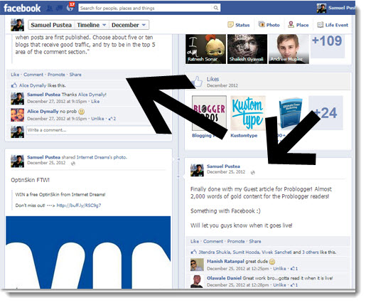The image size is (366, 303).
Task: Open the Likes section heading
Action: click(212, 79)
